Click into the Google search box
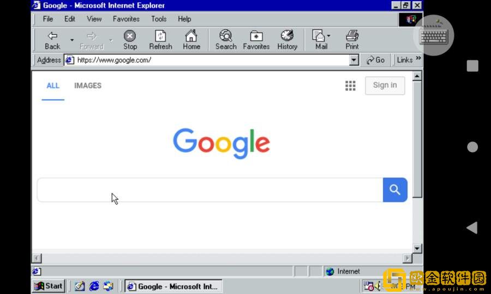The width and height of the screenshot is (491, 294). click(x=210, y=189)
